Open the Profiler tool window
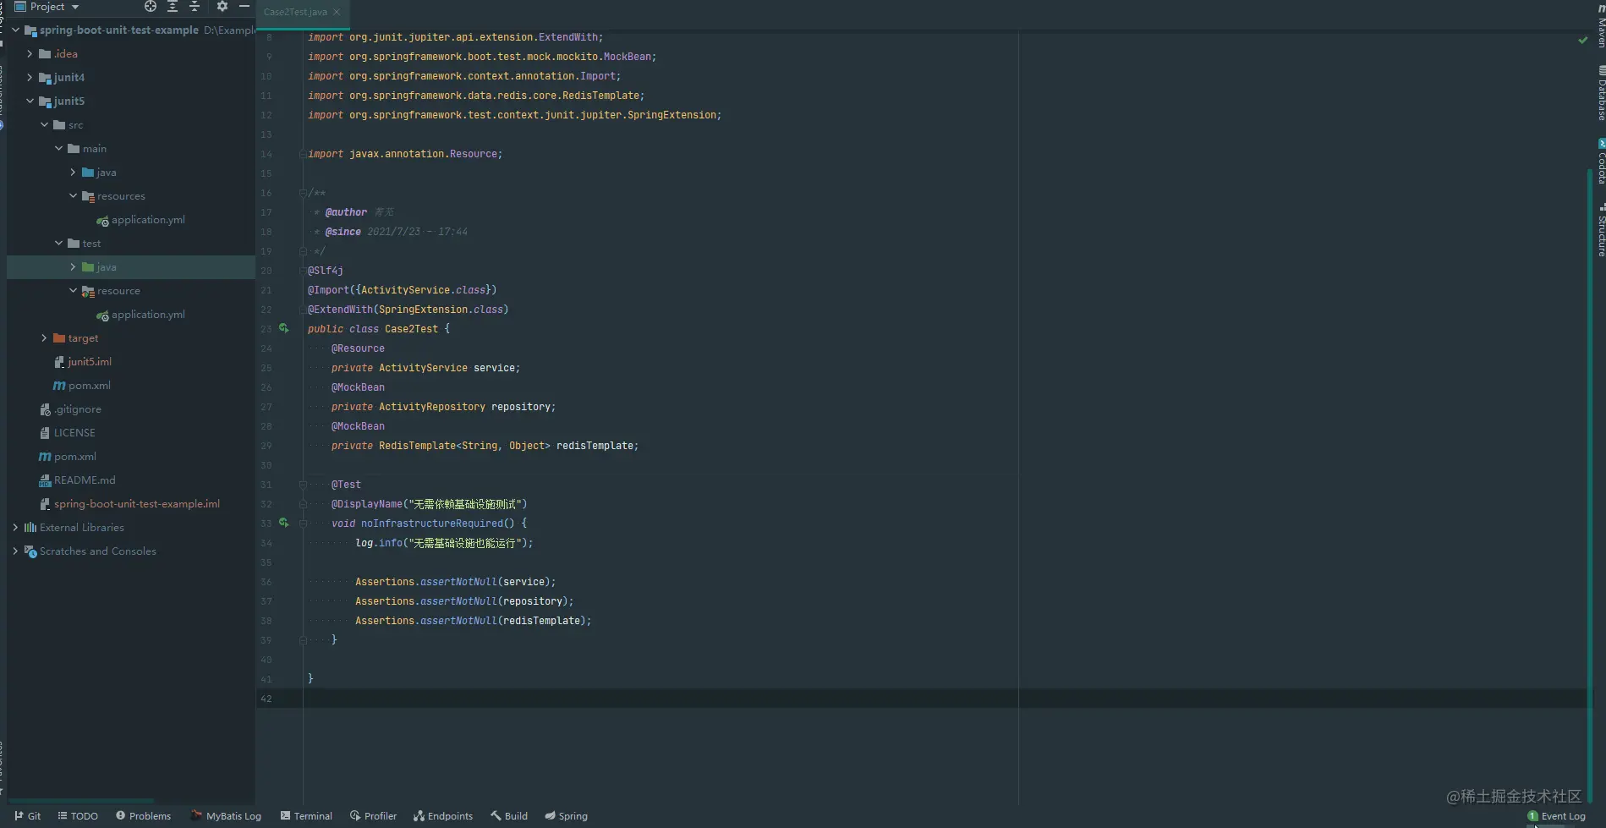1606x828 pixels. click(x=373, y=816)
